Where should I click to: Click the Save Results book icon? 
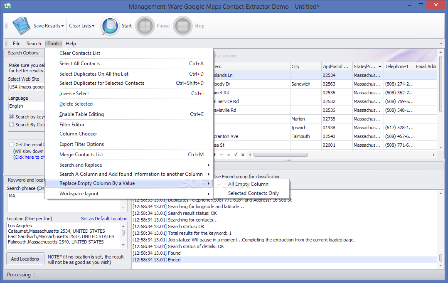coord(21,25)
